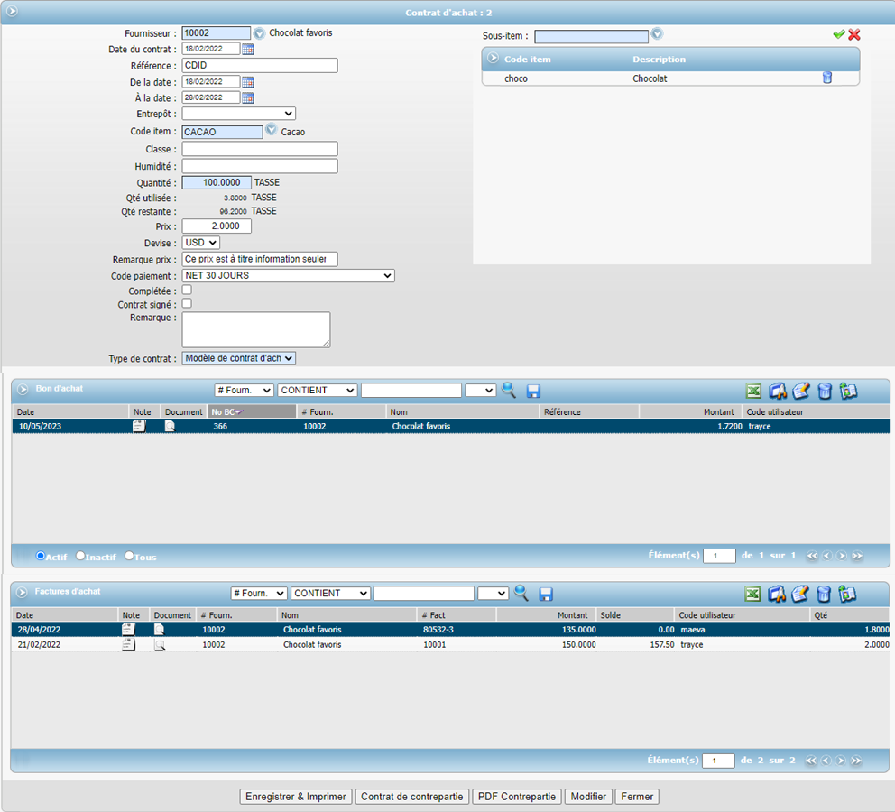Check the Contrat signé checkbox
This screenshot has height=812, width=895.
coord(187,304)
